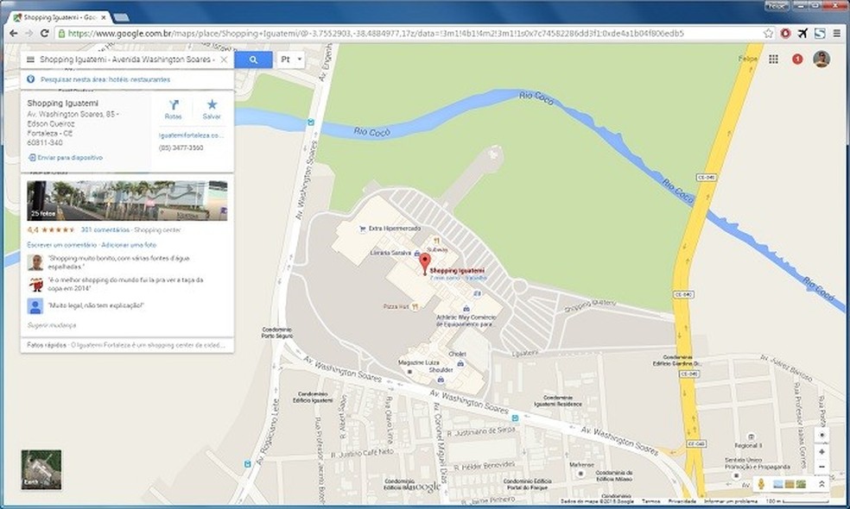This screenshot has height=509, width=850.
Task: Select the Shopping Iguatemi browser tab
Action: click(x=59, y=17)
